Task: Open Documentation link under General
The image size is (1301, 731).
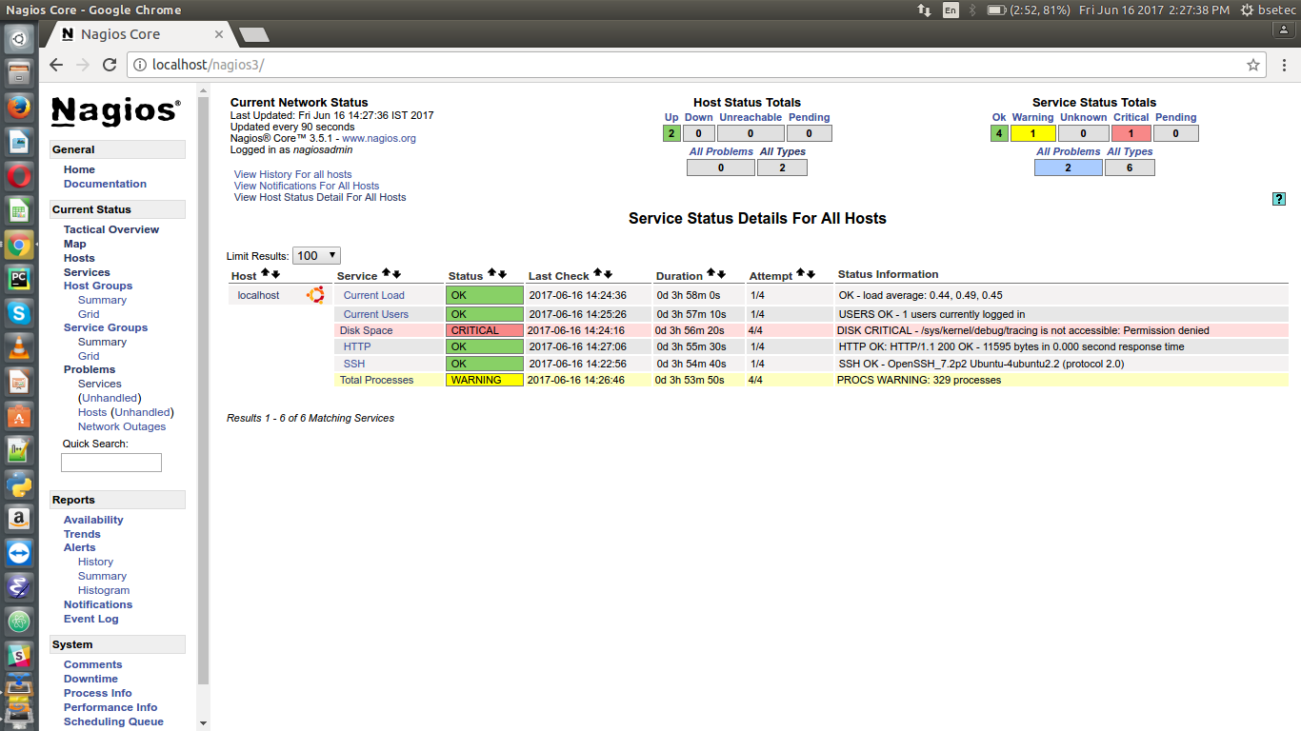Action: [105, 184]
